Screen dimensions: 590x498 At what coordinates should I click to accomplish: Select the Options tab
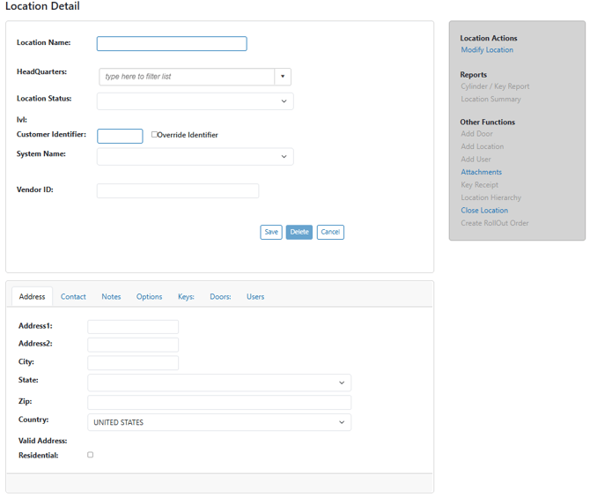pos(149,297)
